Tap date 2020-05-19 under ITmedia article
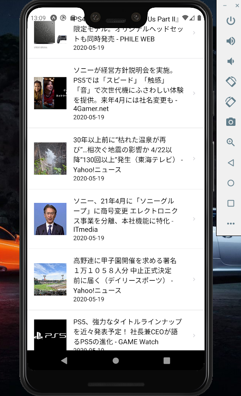This screenshot has height=396, width=241. click(x=89, y=238)
